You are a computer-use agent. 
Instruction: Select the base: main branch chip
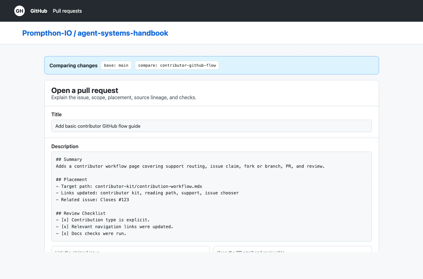[116, 65]
